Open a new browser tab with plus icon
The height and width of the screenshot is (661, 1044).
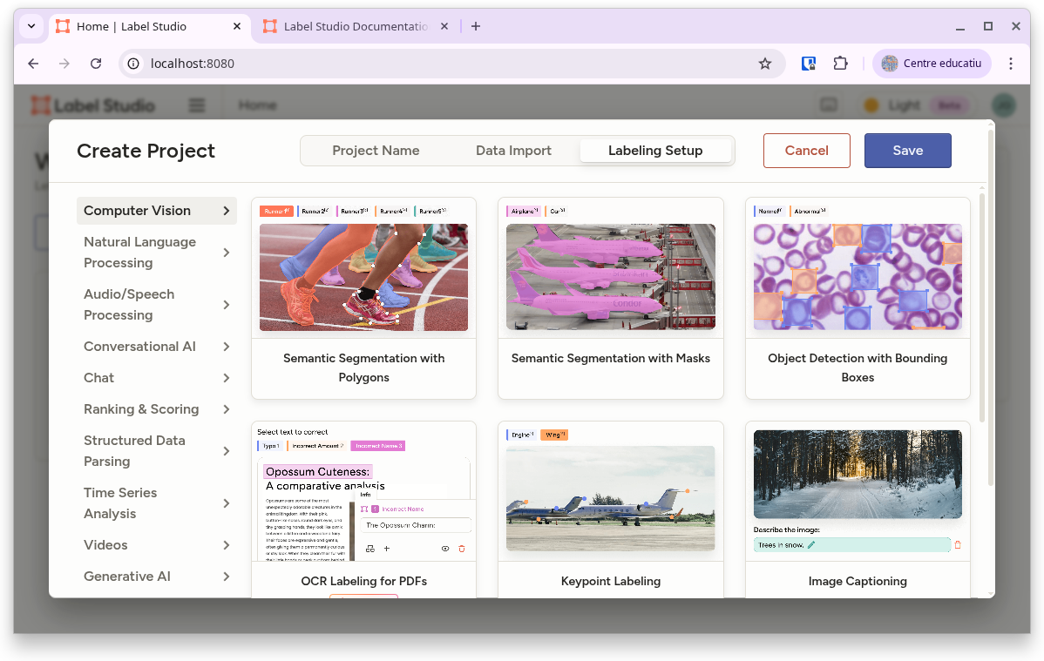click(x=476, y=26)
